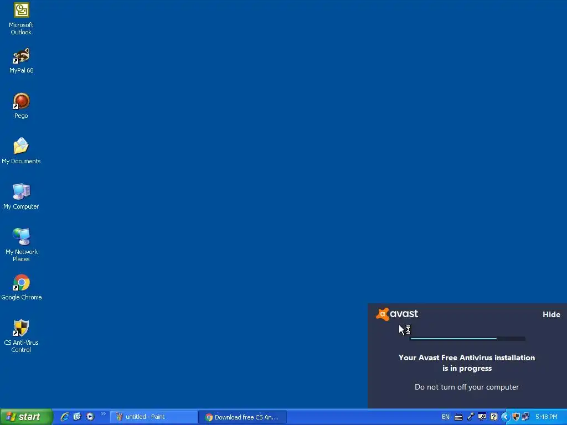
Task: Click the on-screen keyboard language bar icon
Action: click(x=458, y=417)
